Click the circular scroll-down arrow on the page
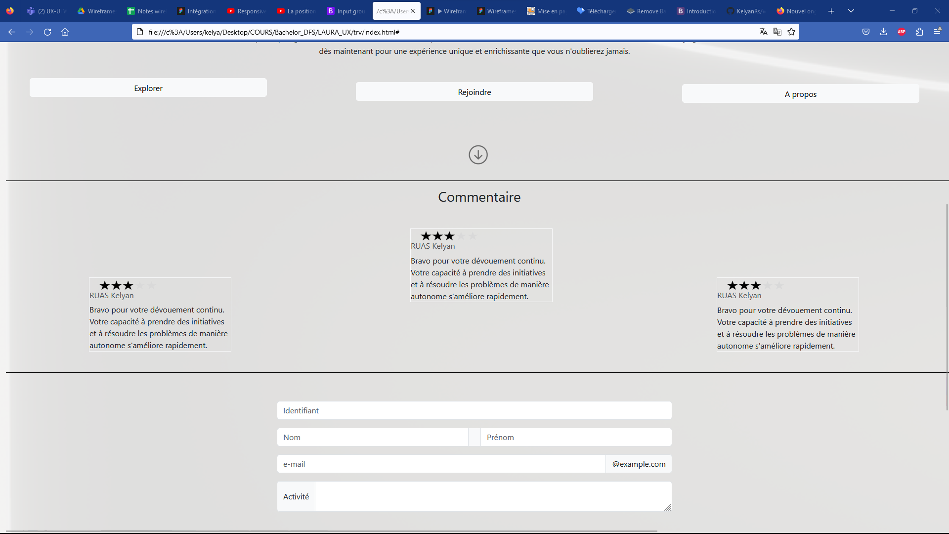The height and width of the screenshot is (534, 949). pos(478,155)
